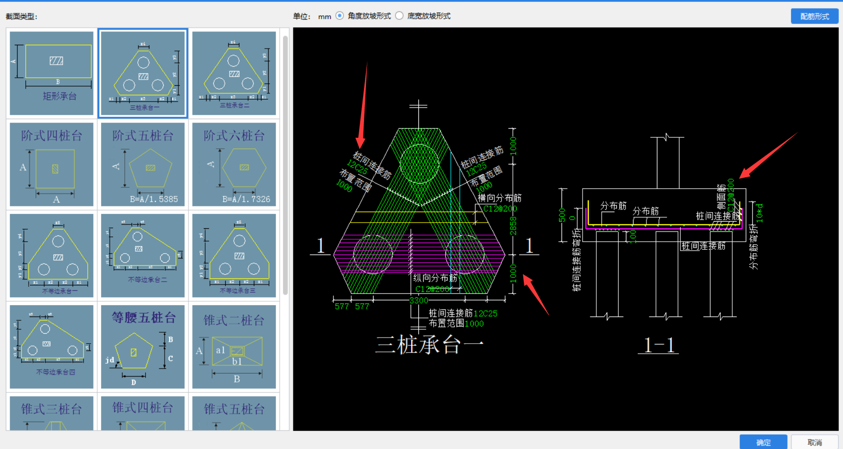843x449 pixels.
Task: Enable the 底宽放坡形式 radio option
Action: point(399,16)
